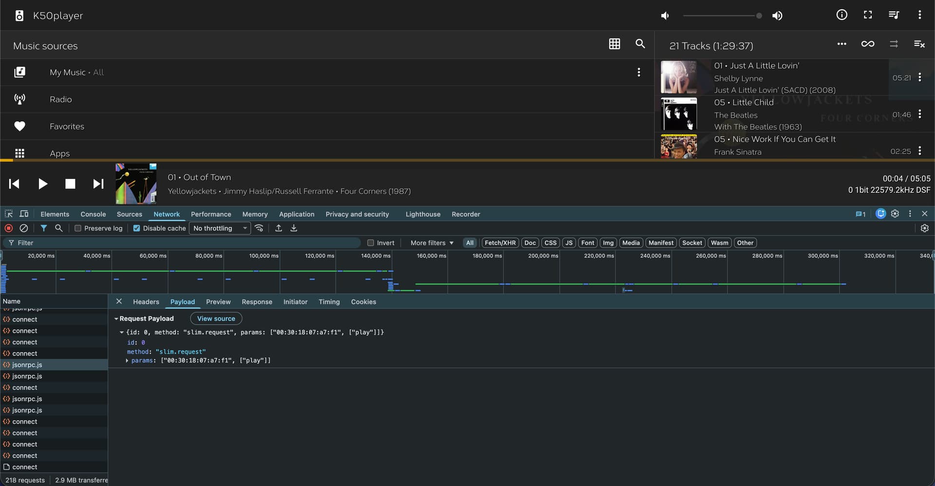935x486 pixels.
Task: Filter requests by Fetch/XHR
Action: (x=500, y=243)
